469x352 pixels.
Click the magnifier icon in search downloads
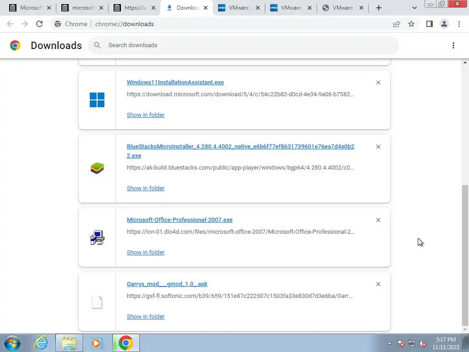click(97, 45)
